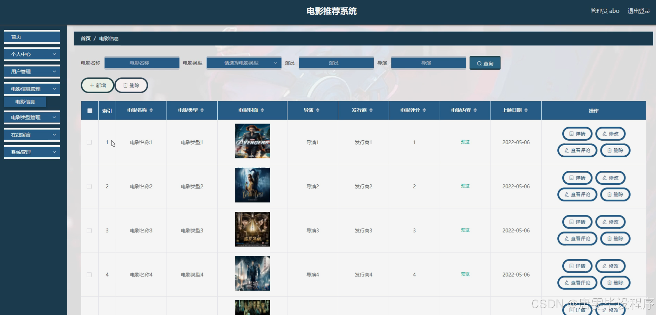Screen dimensions: 656x315
Task: Check the box for row 4
Action: 89,275
